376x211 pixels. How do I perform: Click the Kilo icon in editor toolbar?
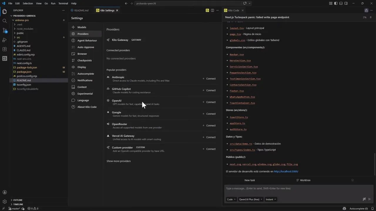207,10
